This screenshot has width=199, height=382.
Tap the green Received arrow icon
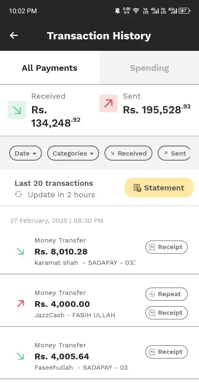(17, 110)
